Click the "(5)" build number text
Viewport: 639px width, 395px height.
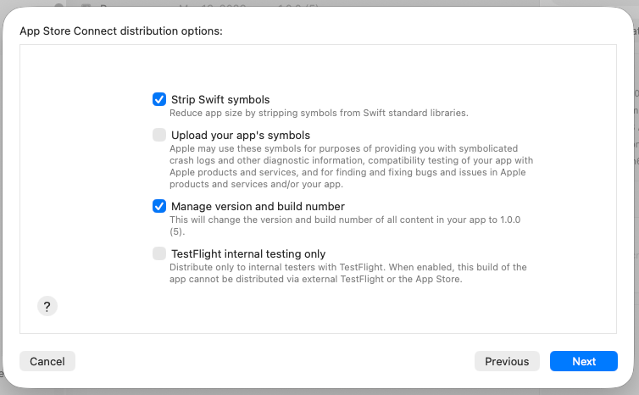tap(177, 231)
